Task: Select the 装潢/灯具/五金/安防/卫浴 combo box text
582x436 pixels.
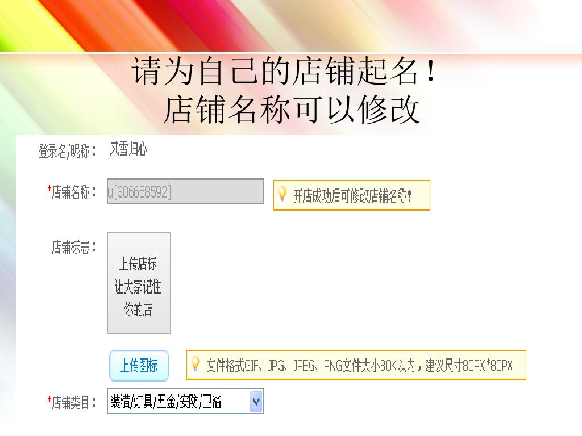Action: [166, 401]
